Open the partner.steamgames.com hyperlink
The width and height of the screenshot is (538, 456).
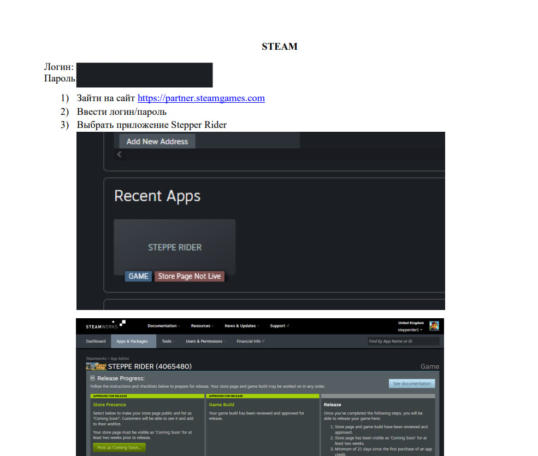coord(201,98)
